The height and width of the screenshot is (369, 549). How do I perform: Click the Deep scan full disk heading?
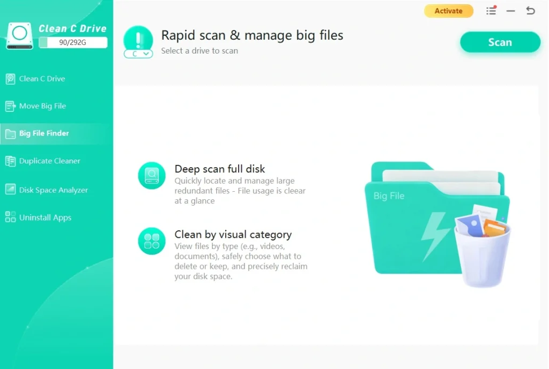pos(219,169)
